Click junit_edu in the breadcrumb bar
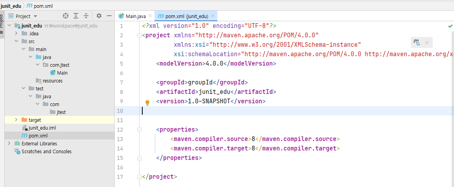Image resolution: width=454 pixels, height=187 pixels. click(11, 5)
